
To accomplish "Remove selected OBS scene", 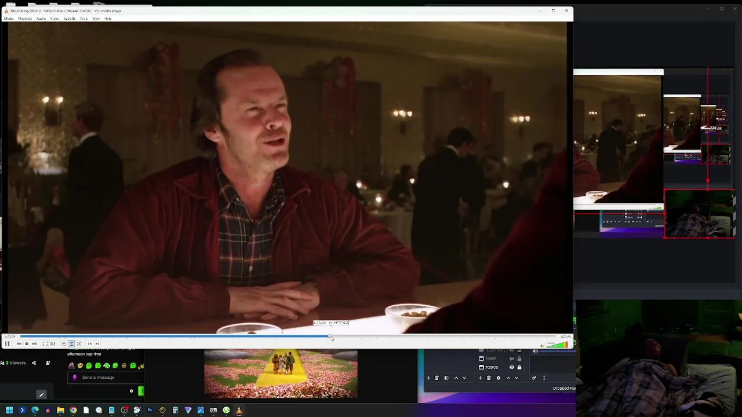I will click(437, 378).
